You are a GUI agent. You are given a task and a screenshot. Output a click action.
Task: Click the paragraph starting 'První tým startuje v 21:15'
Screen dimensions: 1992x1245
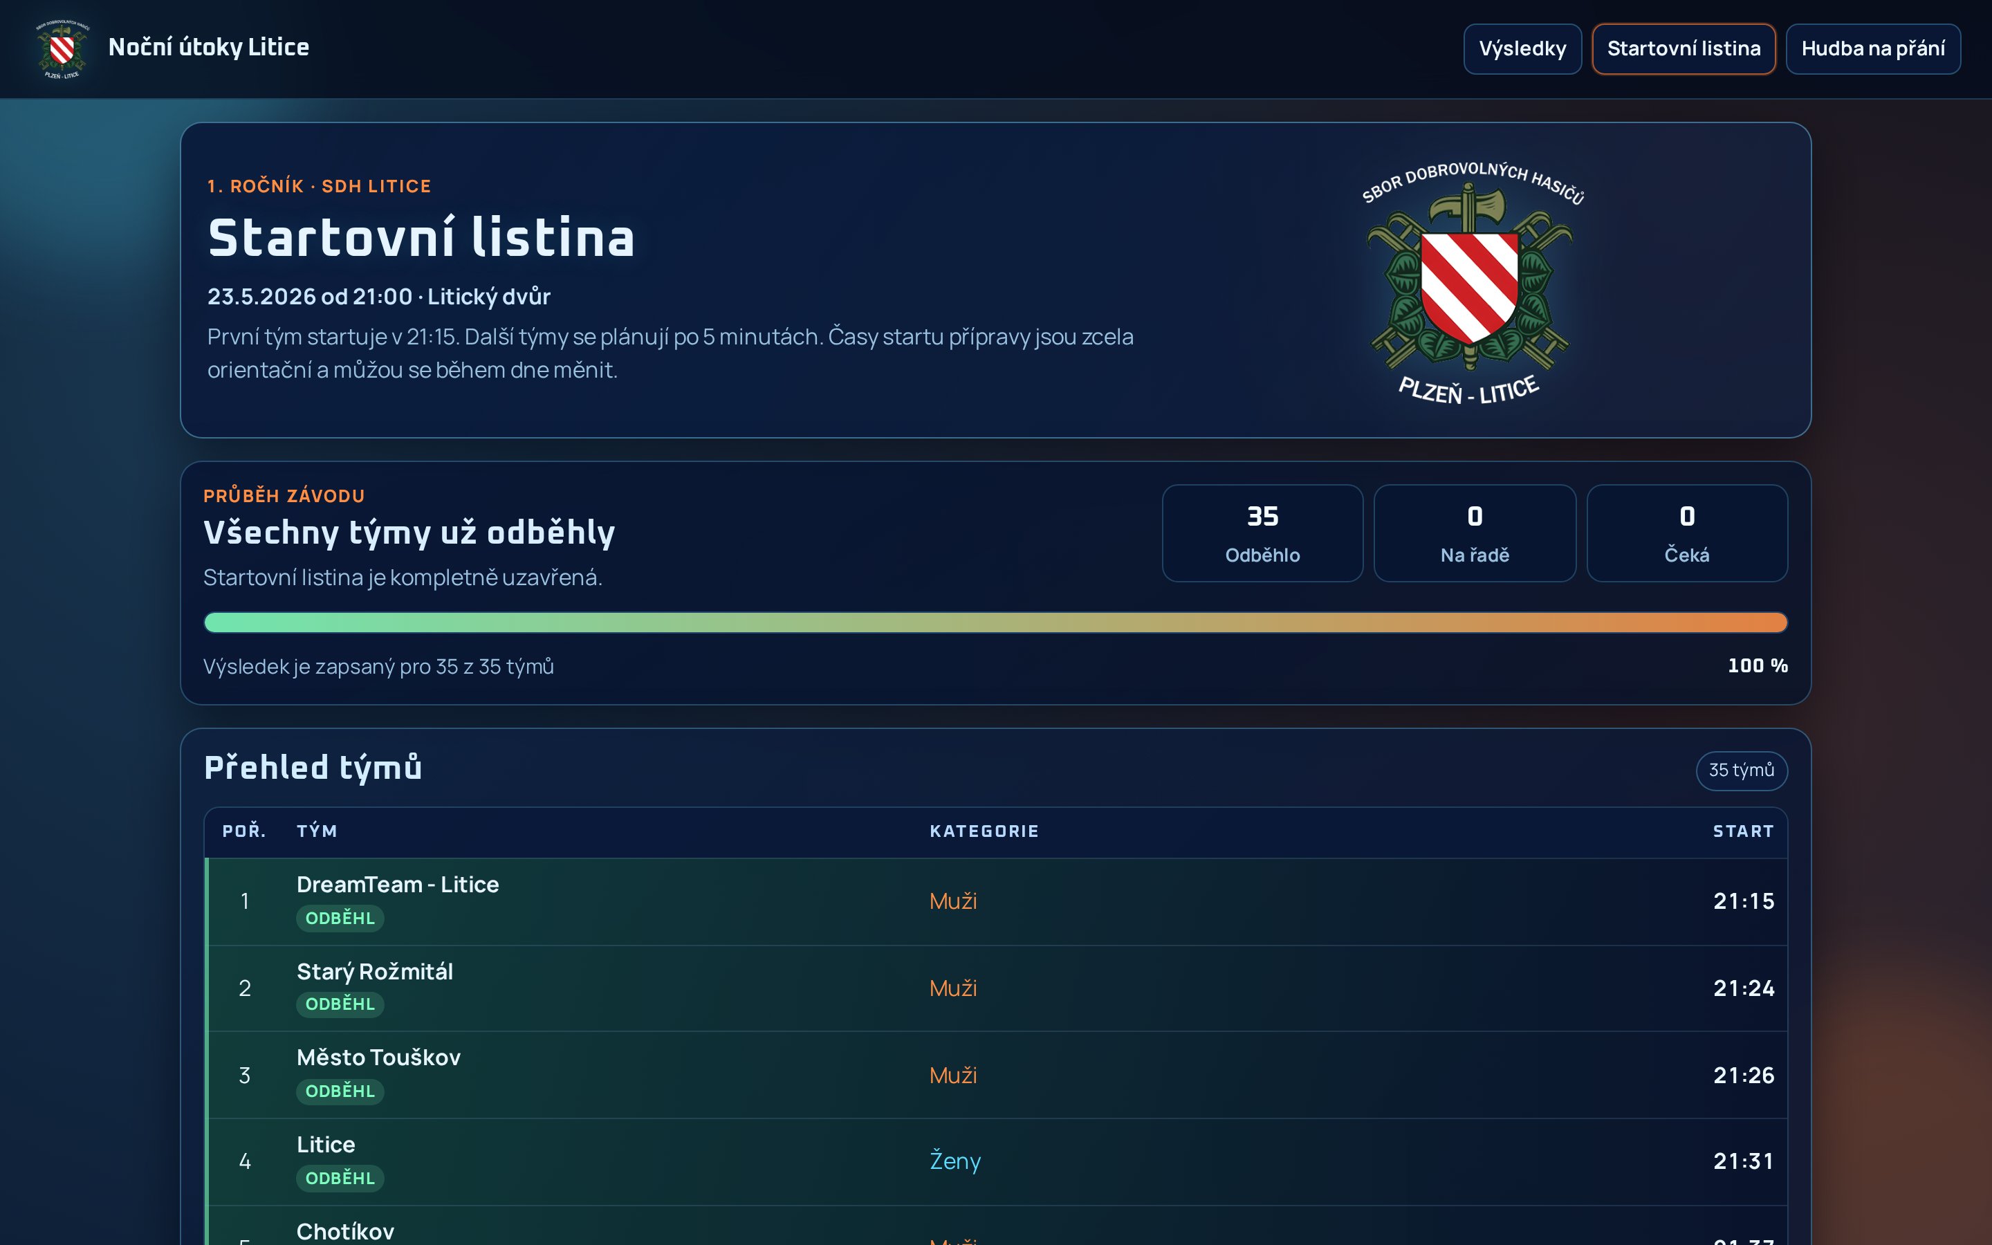tap(670, 353)
